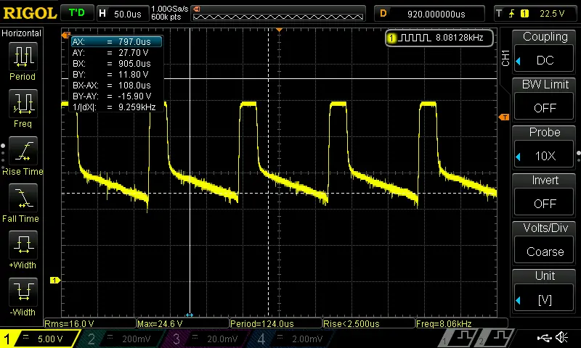581x348 pixels.
Task: Click source 1 logic icon at bottom right
Action: 458,338
